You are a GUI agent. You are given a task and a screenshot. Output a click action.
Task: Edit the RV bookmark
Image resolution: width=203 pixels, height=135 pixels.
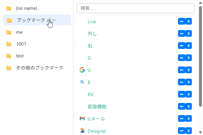[x=181, y=94]
